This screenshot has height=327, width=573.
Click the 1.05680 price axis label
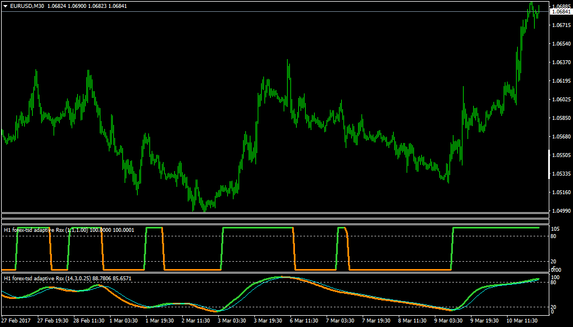point(562,137)
